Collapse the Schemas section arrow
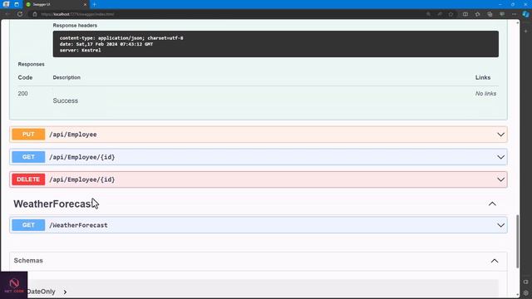 [x=495, y=261]
